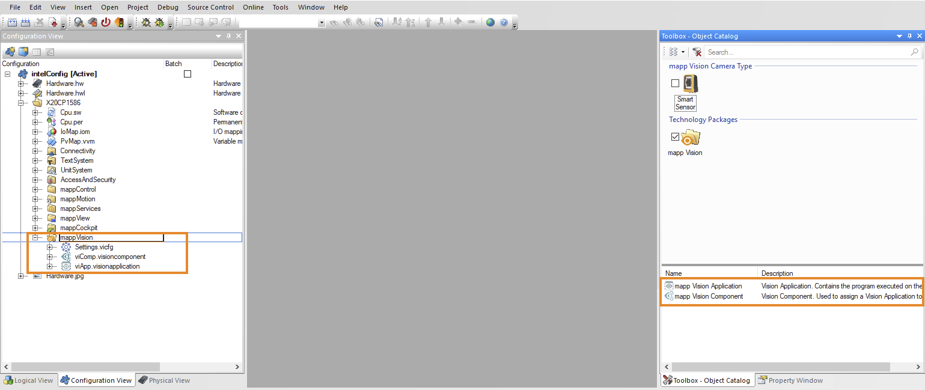Expand the Hardware.hw node
Screen dimensions: 925x390
(21, 84)
